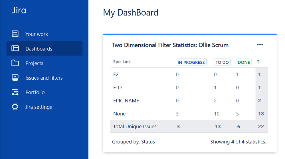Click the TO DO status badge

[x=222, y=62]
